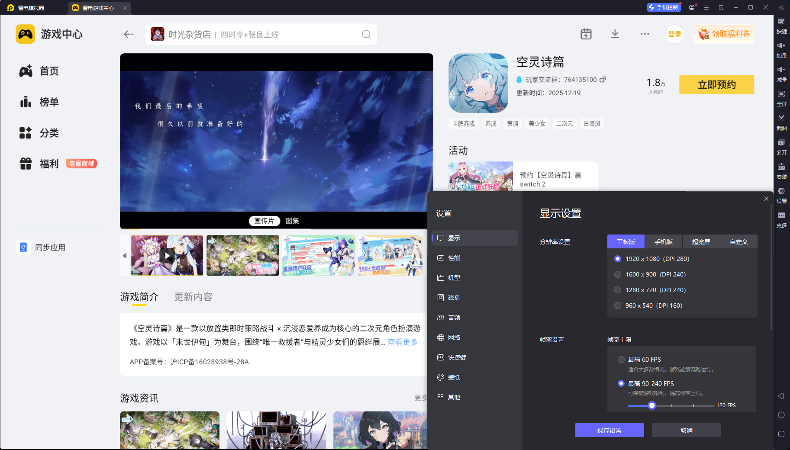Click the search field 时光杂货店
The image size is (790, 450).
[261, 34]
